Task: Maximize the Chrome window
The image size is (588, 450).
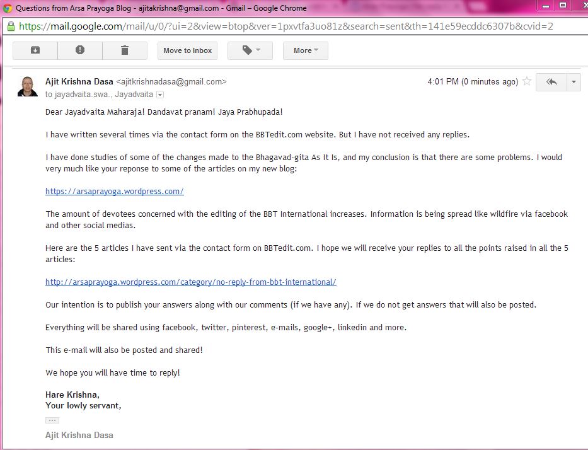Action: pyautogui.click(x=563, y=6)
